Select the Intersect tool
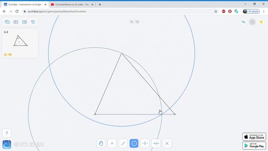The image size is (268, 151). click(x=167, y=143)
